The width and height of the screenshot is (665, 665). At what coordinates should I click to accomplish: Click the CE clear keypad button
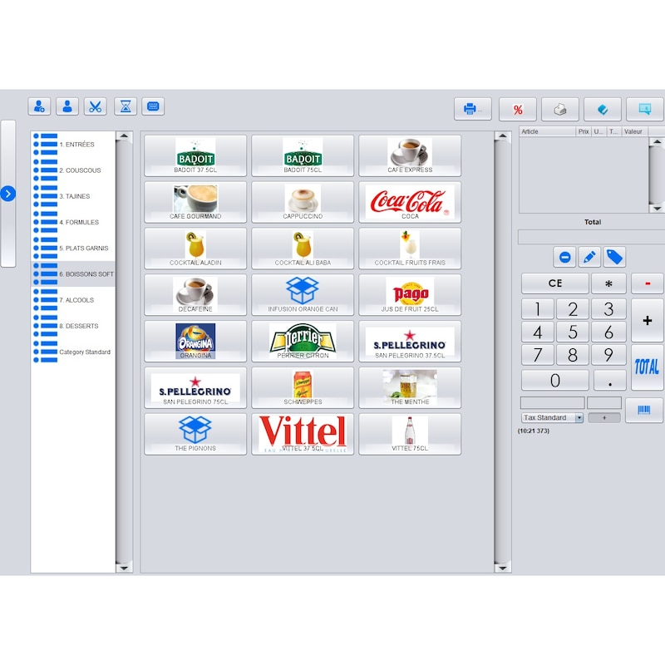[x=554, y=283]
